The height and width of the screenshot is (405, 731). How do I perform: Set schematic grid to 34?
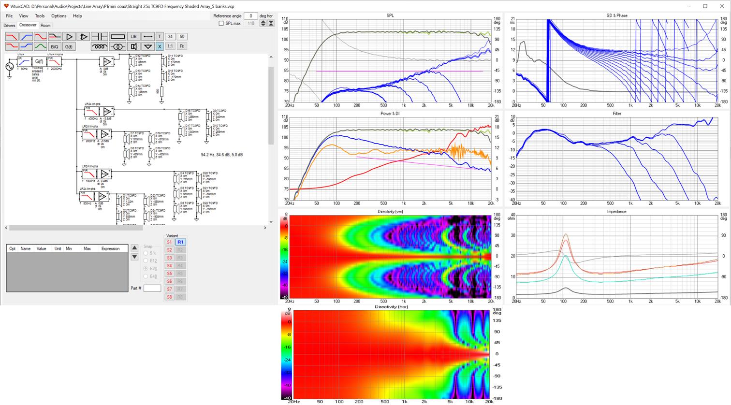[170, 37]
